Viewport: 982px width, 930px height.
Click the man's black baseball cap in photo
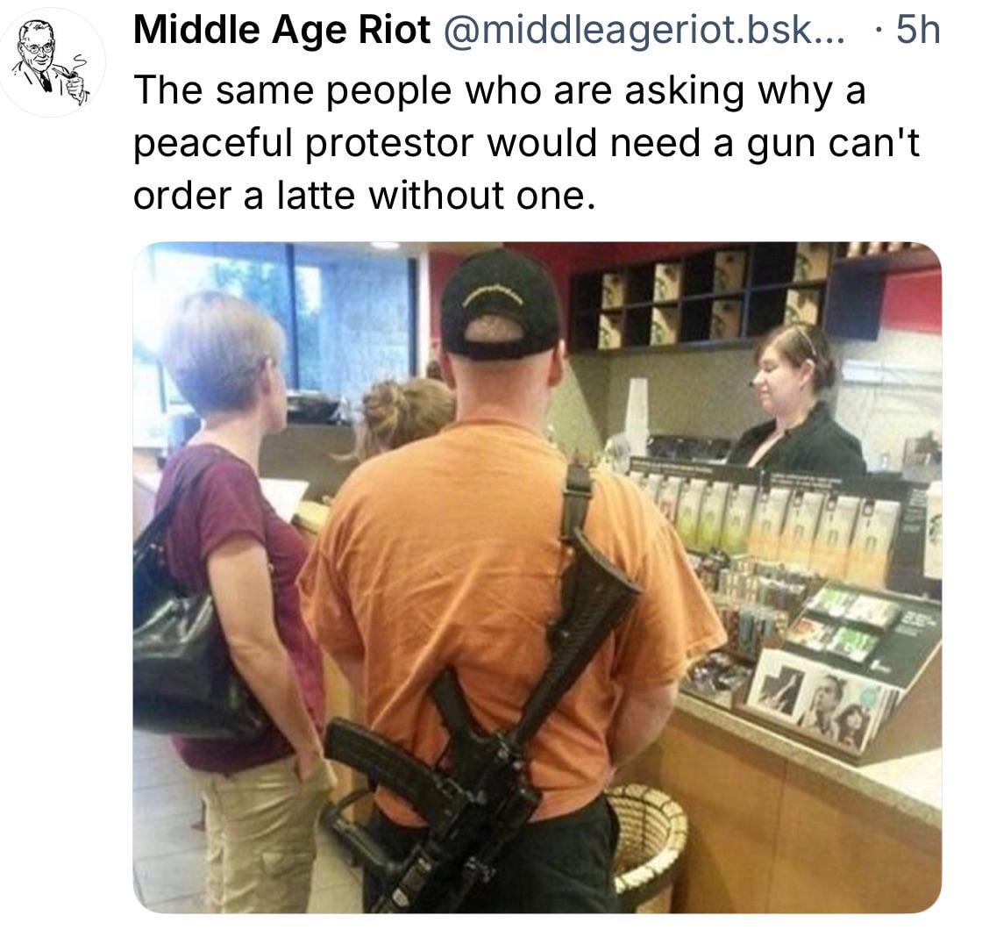pyautogui.click(x=501, y=304)
